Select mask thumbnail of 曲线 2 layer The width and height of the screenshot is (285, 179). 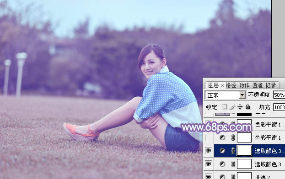(x=244, y=176)
